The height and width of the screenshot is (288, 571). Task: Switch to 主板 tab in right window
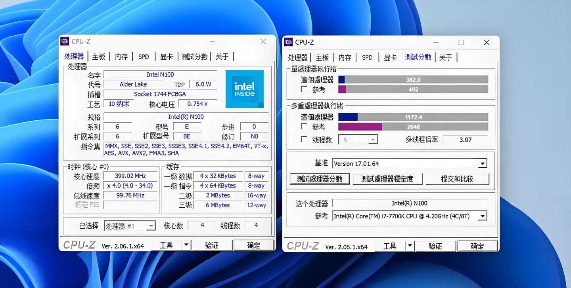click(322, 57)
